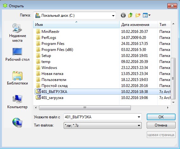Select Компьютер in places bar
180x149 pixels.
pos(17,102)
